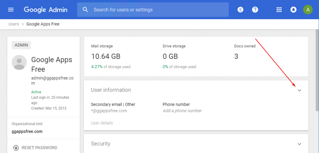The image size is (319, 153).
Task: Click the secondary email '*@ggappsfree.com'
Action: coord(109,111)
